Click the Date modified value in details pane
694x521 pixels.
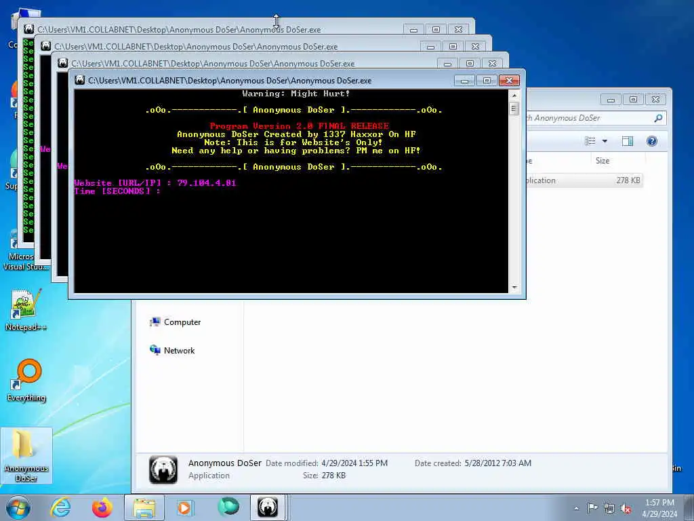click(x=354, y=463)
